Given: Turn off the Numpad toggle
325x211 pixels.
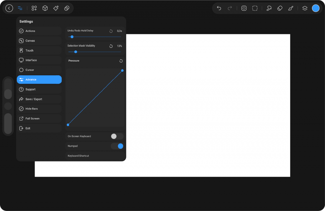Looking at the screenshot, I should click(x=117, y=146).
